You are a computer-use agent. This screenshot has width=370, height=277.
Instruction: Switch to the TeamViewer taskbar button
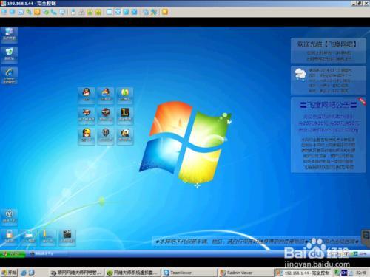[189, 273]
